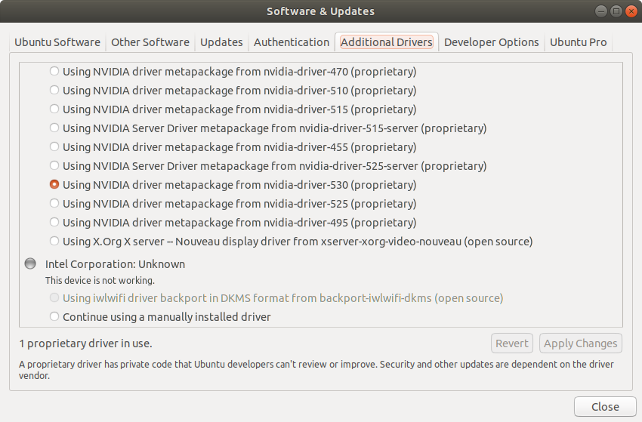Open the Ubuntu Software tab
This screenshot has width=642, height=422.
pos(57,42)
